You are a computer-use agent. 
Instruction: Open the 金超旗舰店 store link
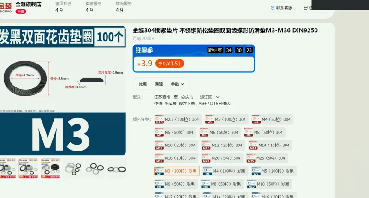[x=28, y=4]
